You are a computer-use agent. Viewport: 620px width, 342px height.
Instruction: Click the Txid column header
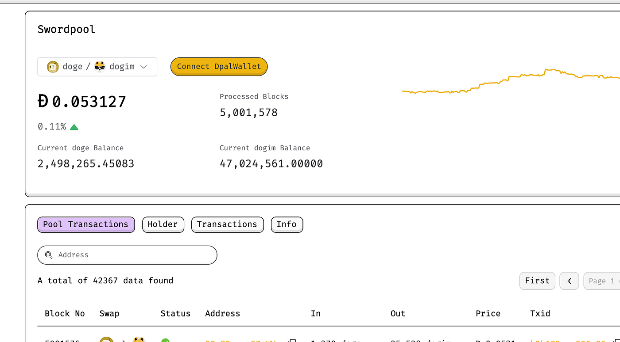pyautogui.click(x=540, y=314)
